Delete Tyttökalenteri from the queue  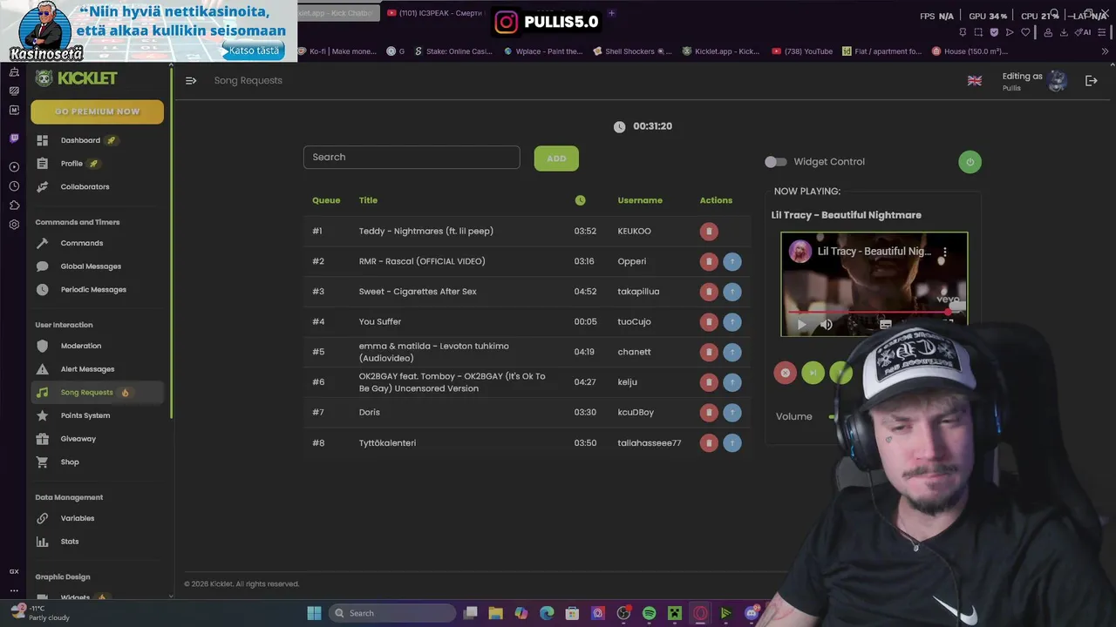click(x=709, y=442)
